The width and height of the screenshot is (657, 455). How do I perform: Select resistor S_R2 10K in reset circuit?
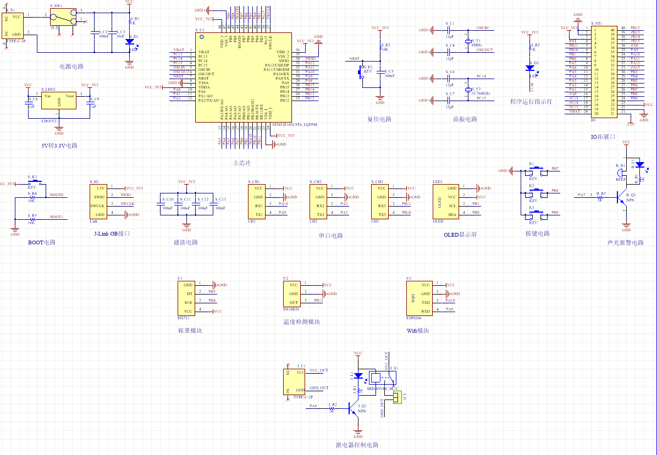click(x=380, y=47)
